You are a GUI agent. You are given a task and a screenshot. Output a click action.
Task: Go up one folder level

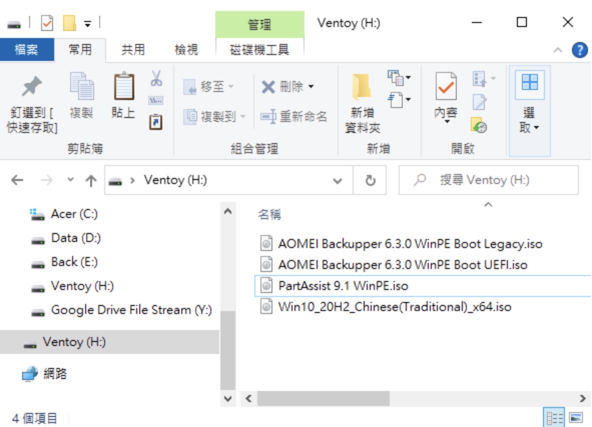pyautogui.click(x=91, y=180)
